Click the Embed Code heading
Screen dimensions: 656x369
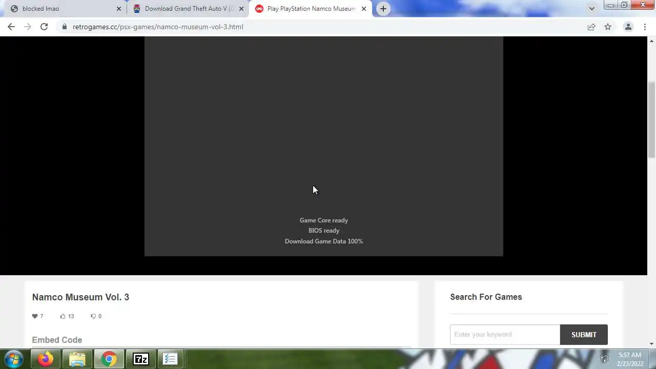[57, 340]
